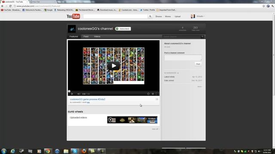Screen dimensions: 275x154
Task: Open the video quality settings gear
Action: [x=148, y=94]
